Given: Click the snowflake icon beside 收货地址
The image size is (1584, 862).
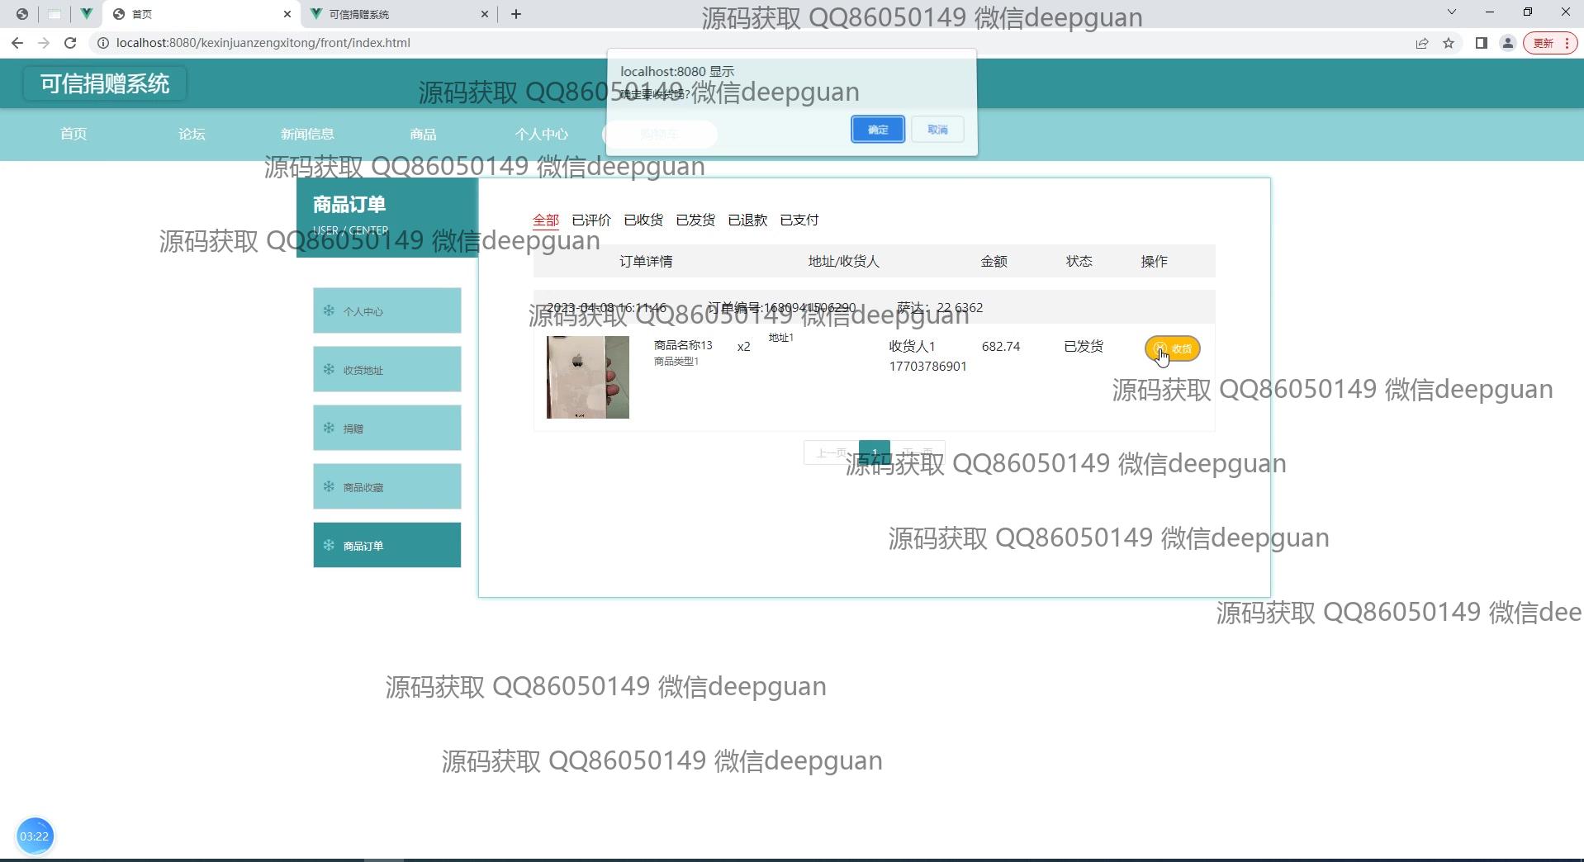Looking at the screenshot, I should pos(329,369).
